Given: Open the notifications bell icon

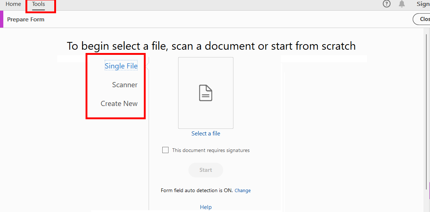Looking at the screenshot, I should (402, 4).
